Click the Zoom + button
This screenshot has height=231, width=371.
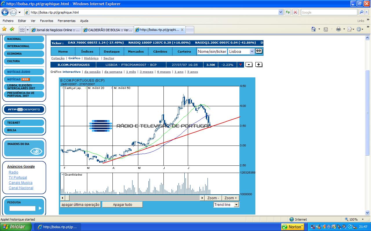point(230,198)
